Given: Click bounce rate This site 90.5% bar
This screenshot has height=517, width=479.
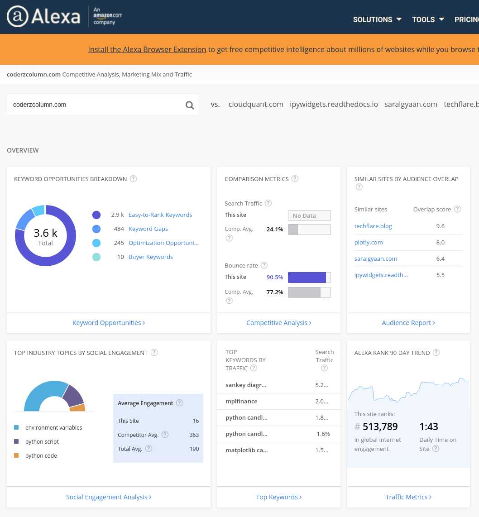Looking at the screenshot, I should [x=309, y=278].
